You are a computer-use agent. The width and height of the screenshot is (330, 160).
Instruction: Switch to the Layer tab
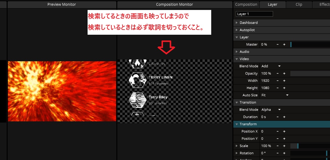pyautogui.click(x=272, y=5)
